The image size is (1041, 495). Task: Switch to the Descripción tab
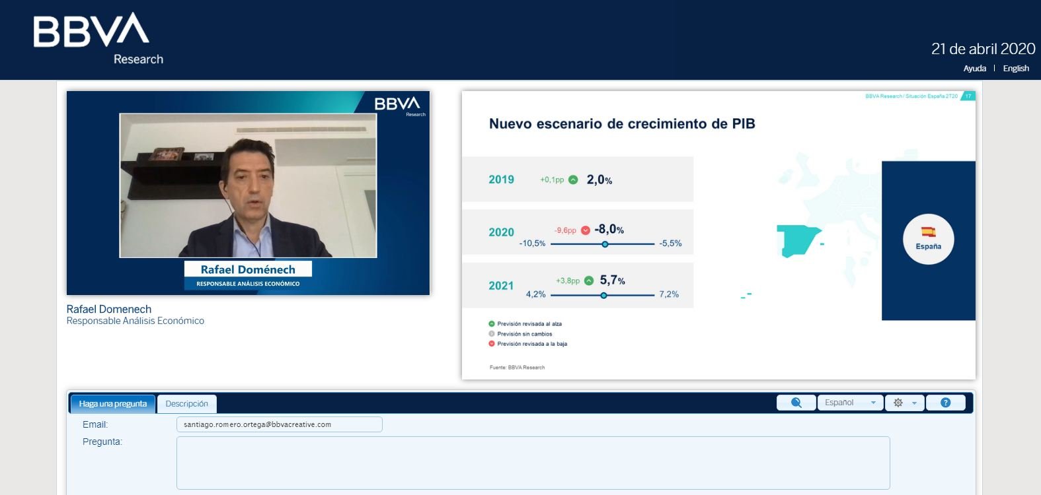point(186,404)
